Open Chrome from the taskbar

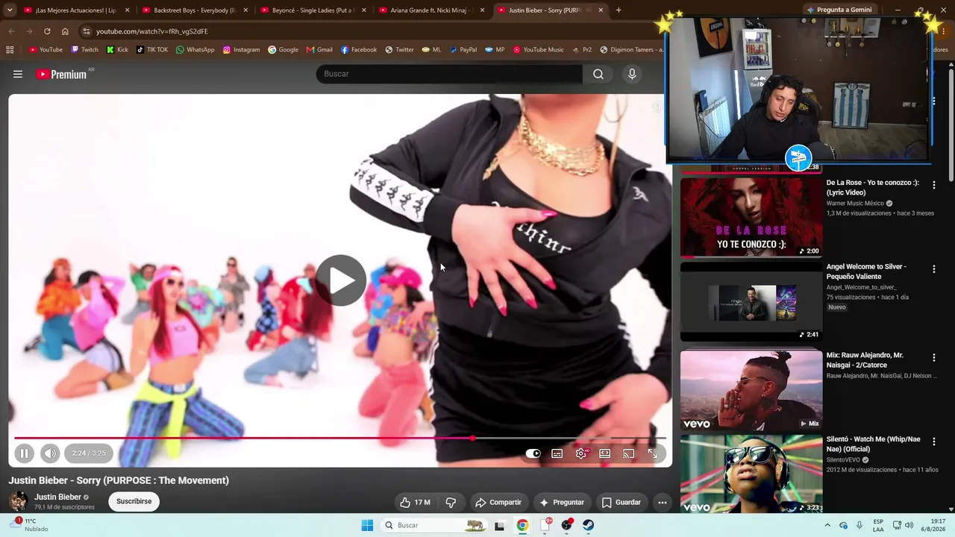pos(522,525)
